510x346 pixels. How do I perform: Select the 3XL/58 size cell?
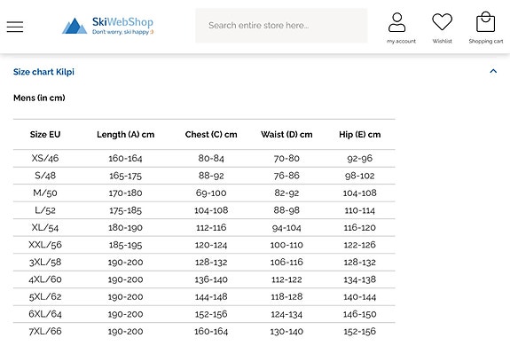click(45, 262)
